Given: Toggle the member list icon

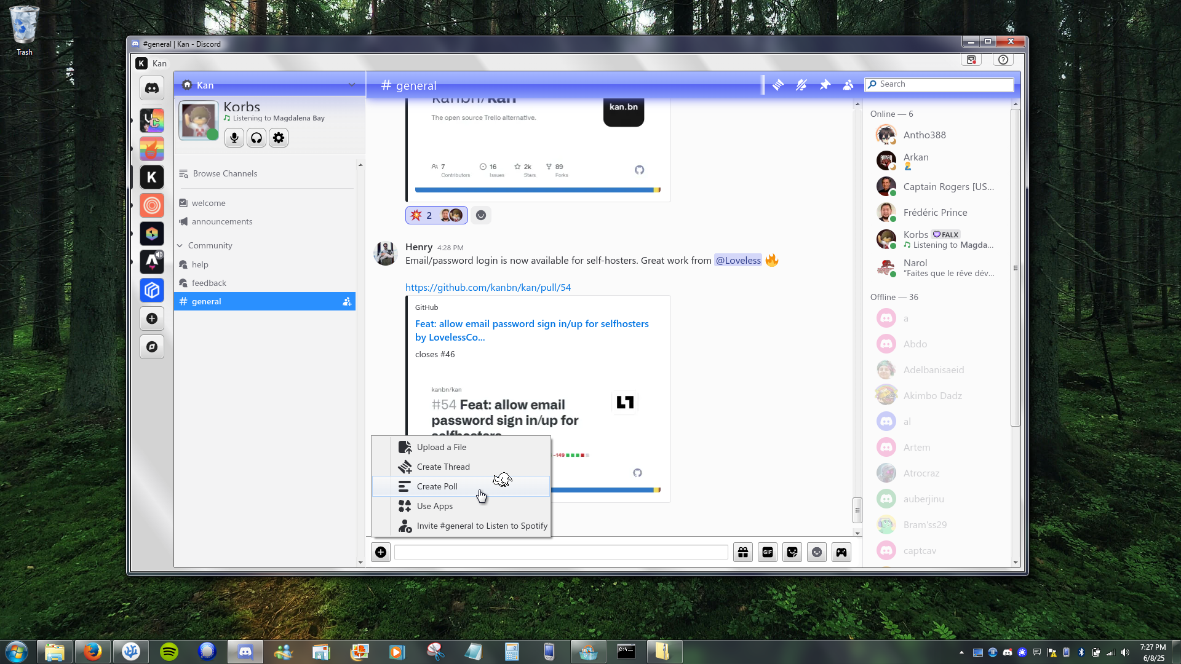Looking at the screenshot, I should tap(848, 85).
